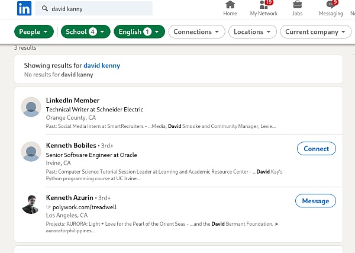Click English filter count badge 1
The height and width of the screenshot is (253, 355).
(147, 32)
